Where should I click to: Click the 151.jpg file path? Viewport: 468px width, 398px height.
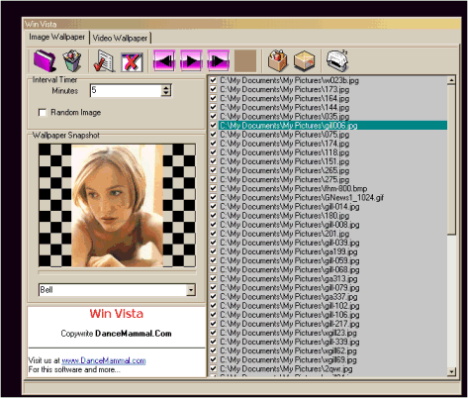[285, 161]
